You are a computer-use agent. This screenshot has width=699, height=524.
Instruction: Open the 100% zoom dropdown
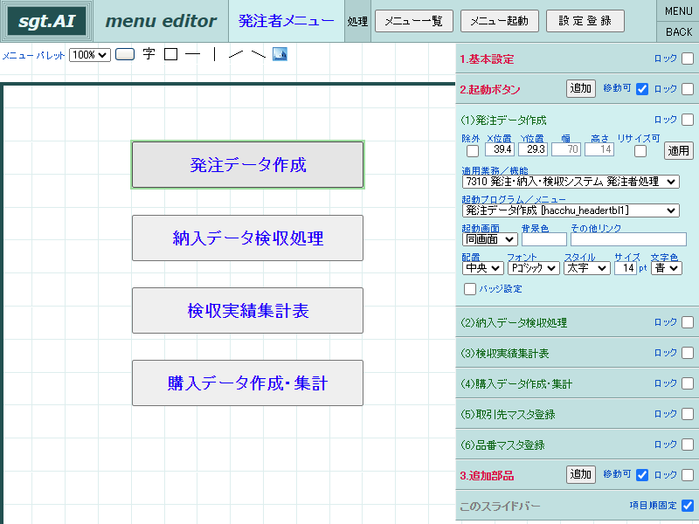click(x=90, y=55)
